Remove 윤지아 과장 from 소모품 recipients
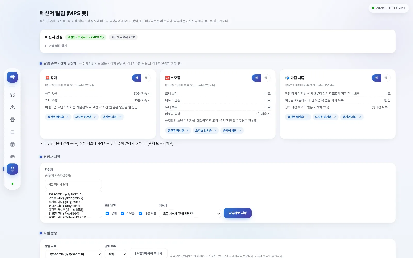The width and height of the screenshot is (413, 258). tap(240, 131)
